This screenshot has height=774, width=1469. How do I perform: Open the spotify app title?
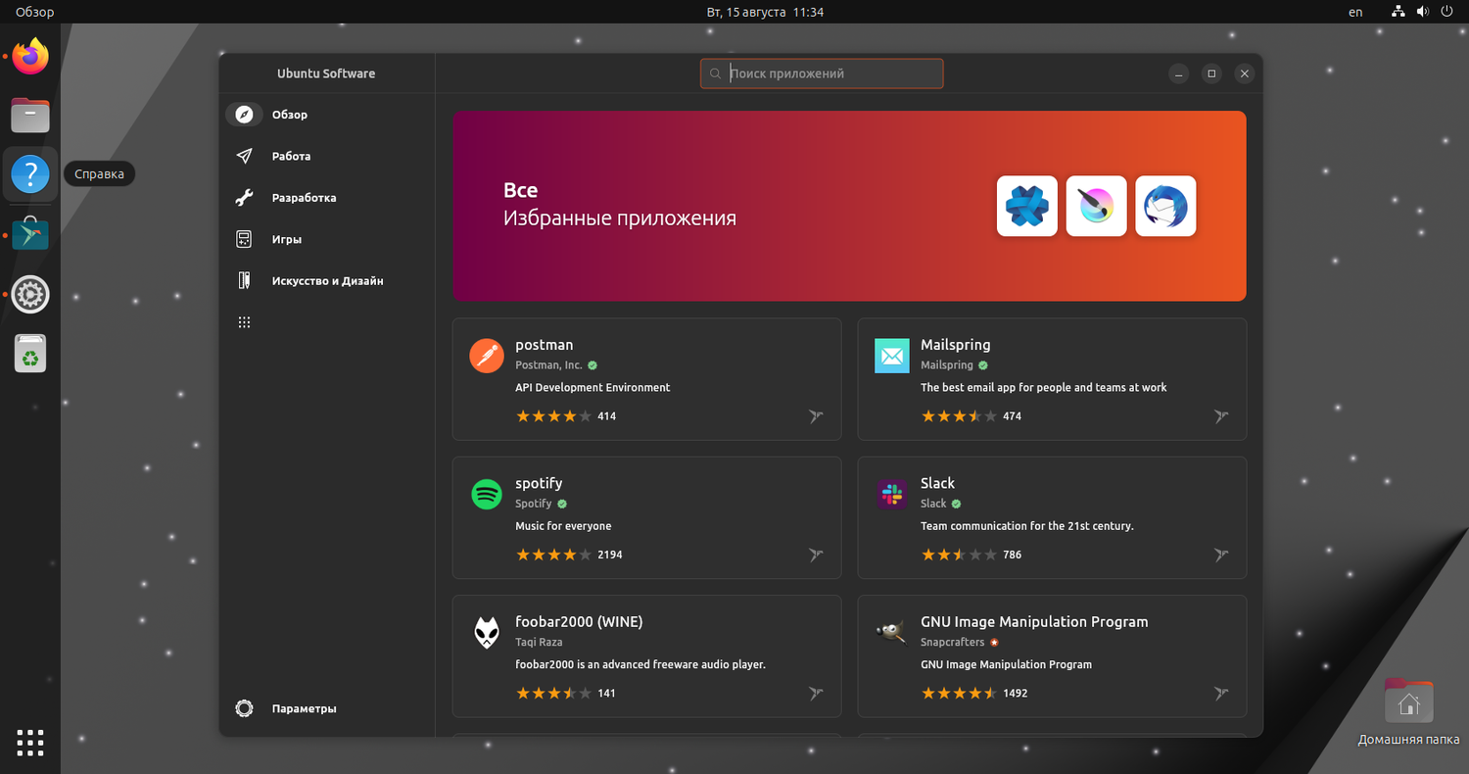pyautogui.click(x=539, y=484)
